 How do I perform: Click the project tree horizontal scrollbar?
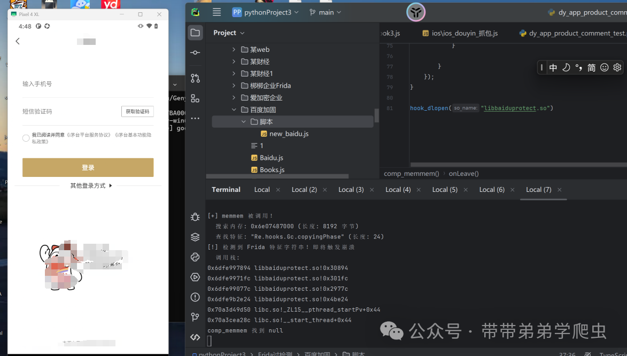click(277, 176)
